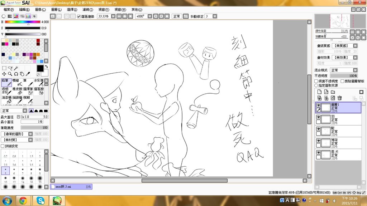Viewport: 367px width, 206px height.
Task: Open the 其他(O) menu
Action: [x=137, y=10]
